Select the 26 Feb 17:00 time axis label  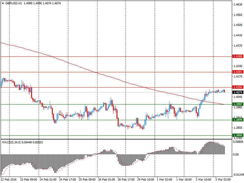(x=126, y=180)
